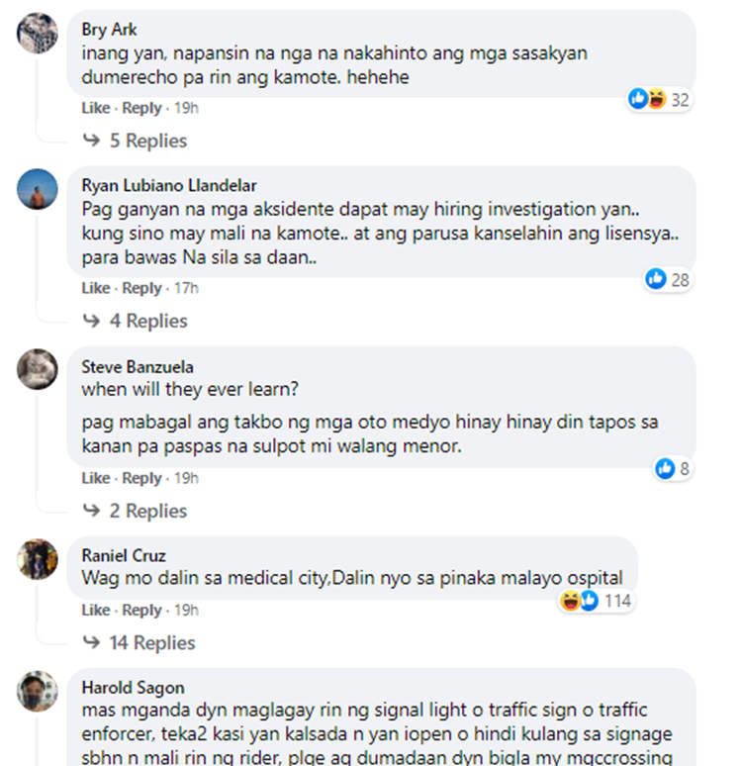Open the Ryan Lubiano Llandelar name link

coord(169,186)
